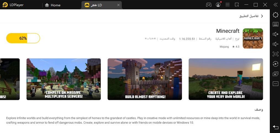Toggle fullscreen mode in sidebar
280x133 pixels.
tap(276, 54)
